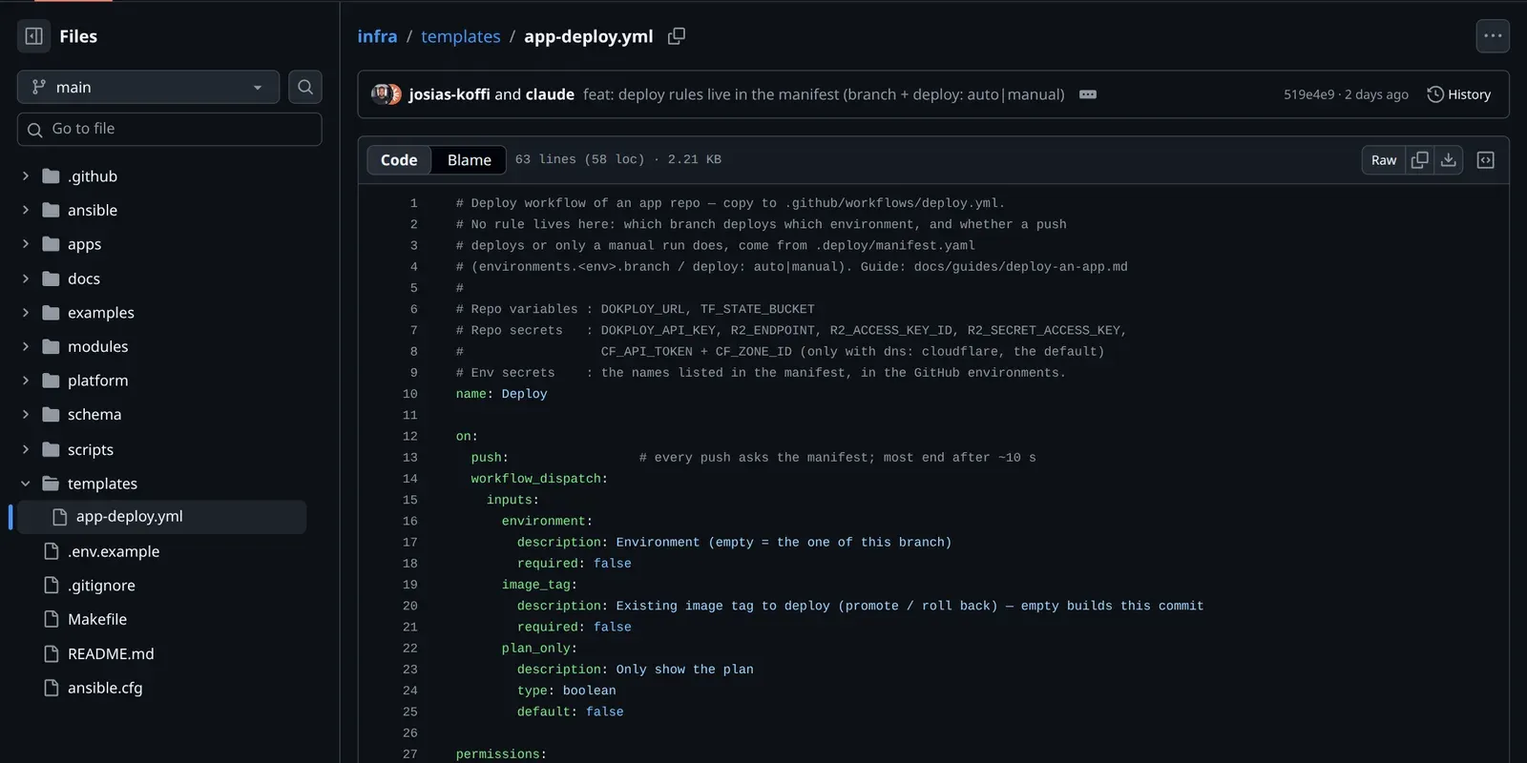Open the .gitignore file
The height and width of the screenshot is (763, 1527).
(101, 586)
